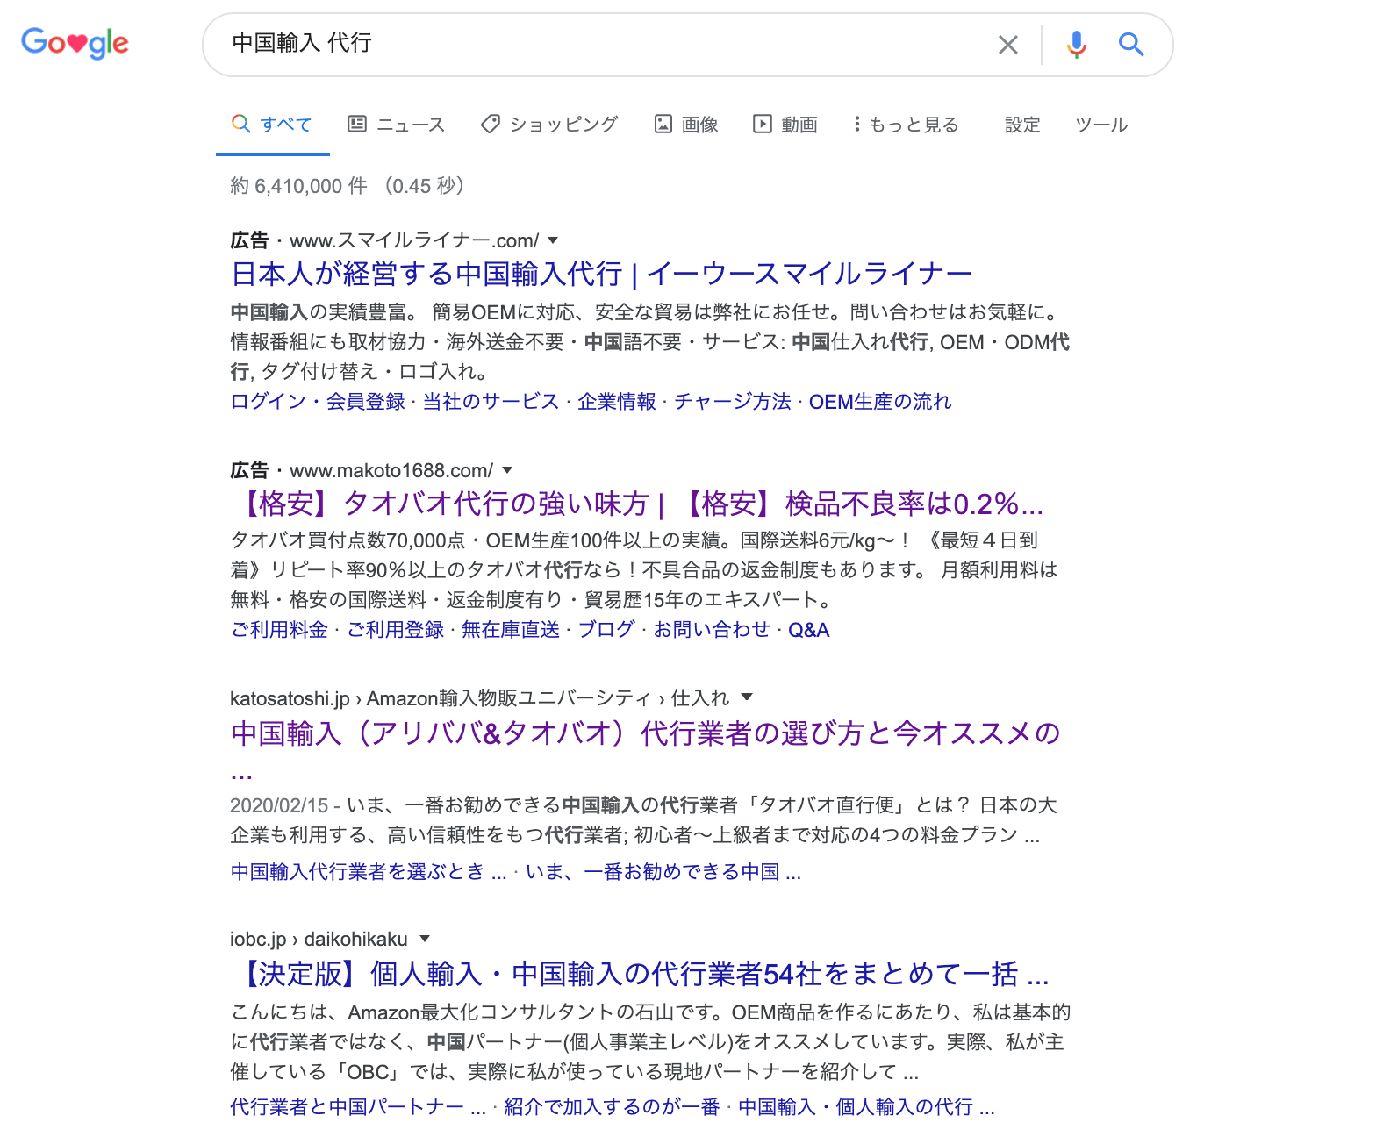Screen dimensions: 1376x1144
Task: Click sitelink 紹介で加入するのが一番
Action: pyautogui.click(x=613, y=1107)
